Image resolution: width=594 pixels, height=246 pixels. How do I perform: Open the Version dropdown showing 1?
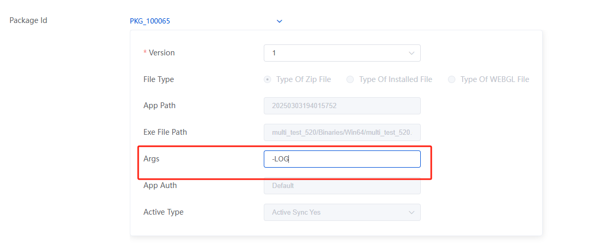coord(342,53)
